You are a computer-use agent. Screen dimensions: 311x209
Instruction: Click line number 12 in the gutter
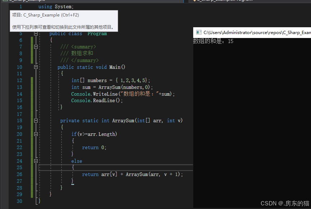click(19, 80)
